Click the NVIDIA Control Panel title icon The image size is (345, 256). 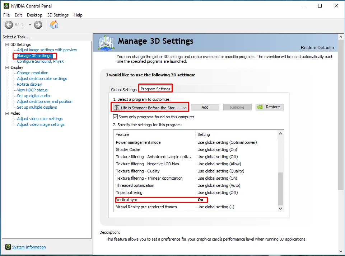click(x=6, y=6)
